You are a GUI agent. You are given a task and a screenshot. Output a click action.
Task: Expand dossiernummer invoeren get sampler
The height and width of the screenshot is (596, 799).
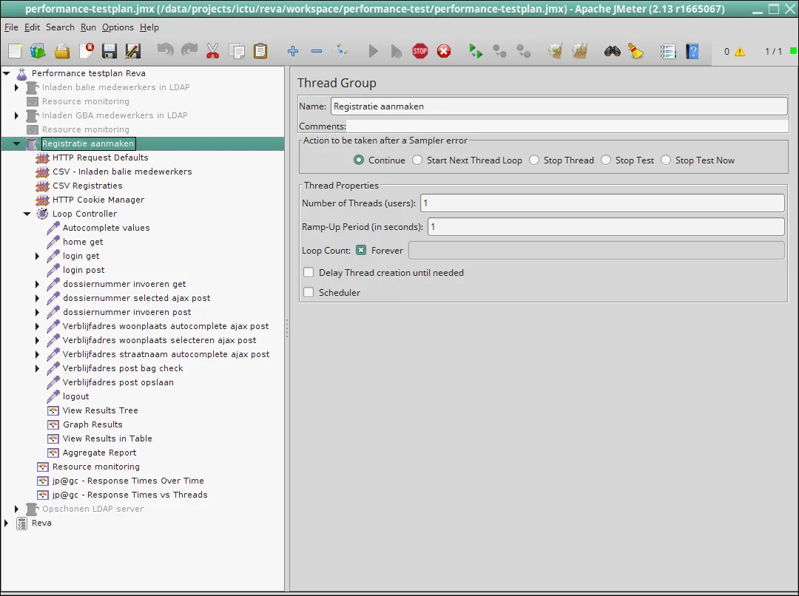coord(37,284)
